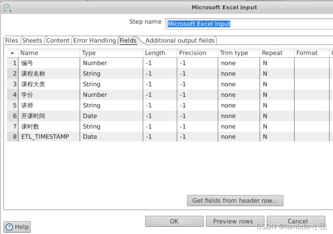Click the Date type cell for 开课时间
The image size is (333, 234).
(111, 116)
